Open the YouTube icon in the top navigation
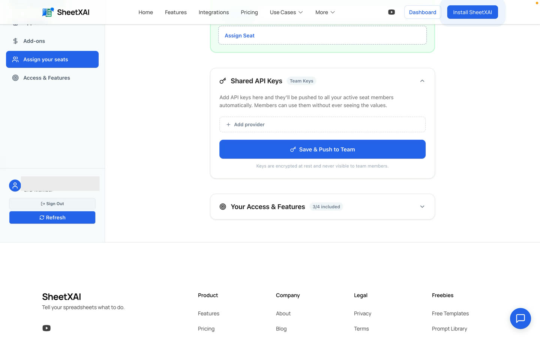 (391, 12)
